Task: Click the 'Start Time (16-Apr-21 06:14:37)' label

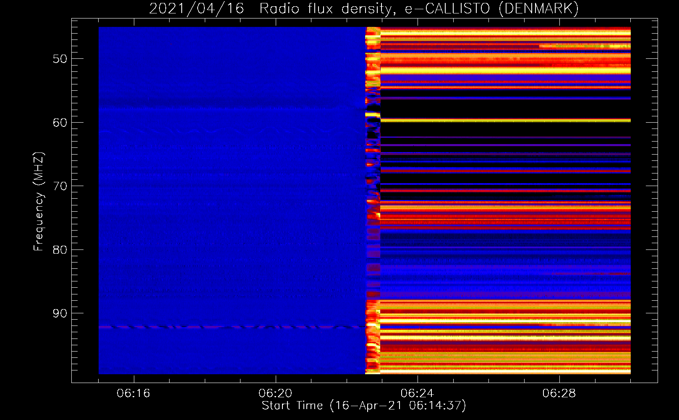Action: coord(364,406)
